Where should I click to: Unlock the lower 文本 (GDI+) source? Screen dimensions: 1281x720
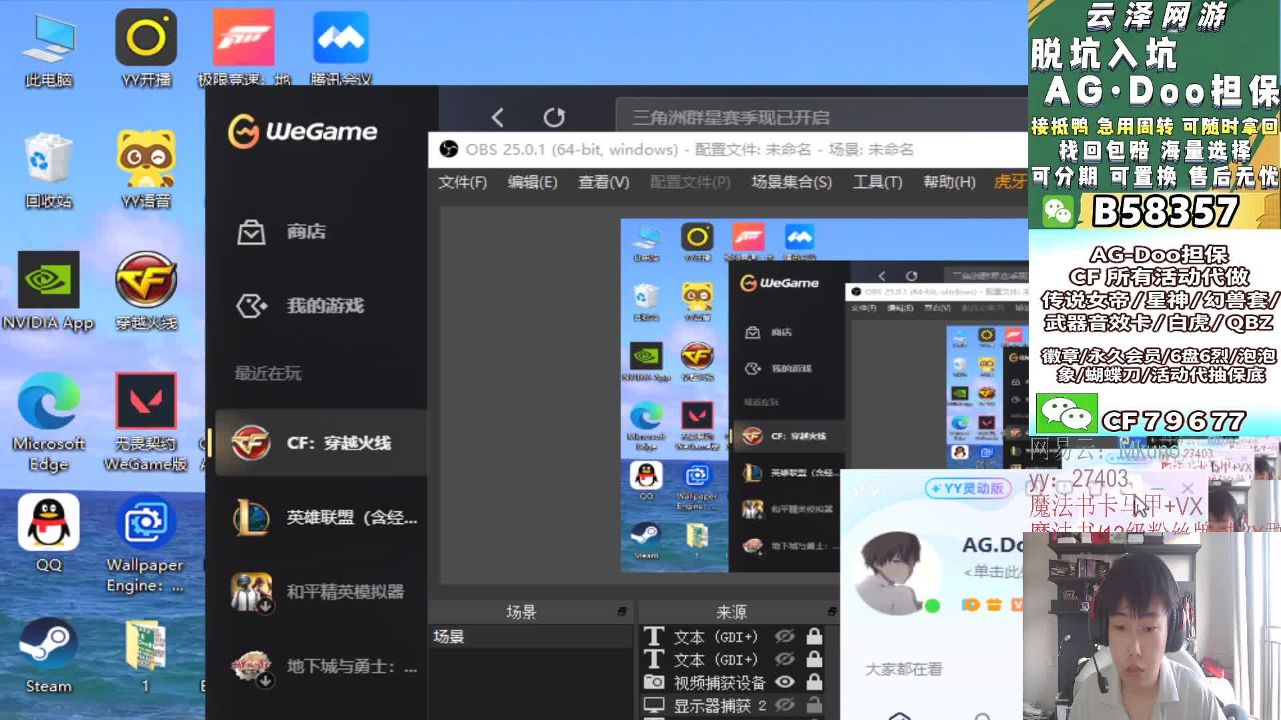point(814,659)
